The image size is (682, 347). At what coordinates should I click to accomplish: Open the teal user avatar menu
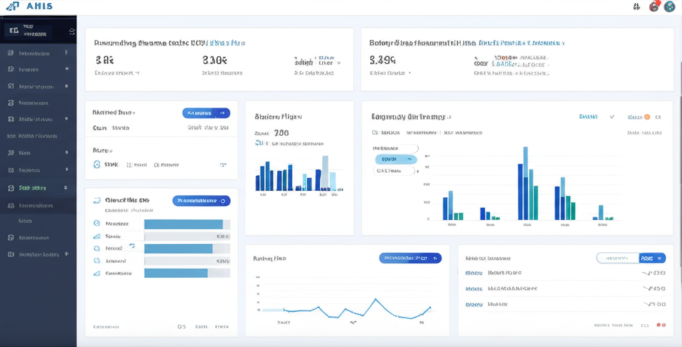669,7
